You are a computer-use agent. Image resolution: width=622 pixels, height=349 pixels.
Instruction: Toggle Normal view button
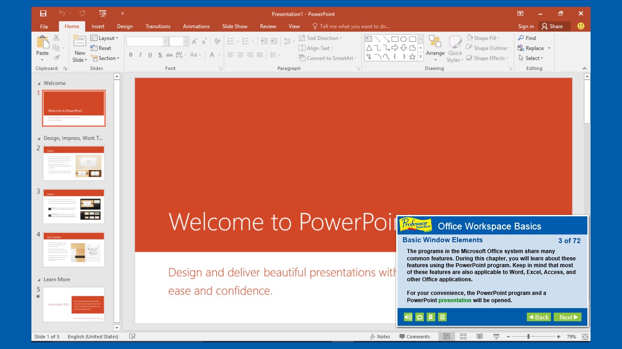coord(447,337)
